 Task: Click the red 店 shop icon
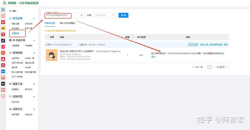[x=3, y=65]
